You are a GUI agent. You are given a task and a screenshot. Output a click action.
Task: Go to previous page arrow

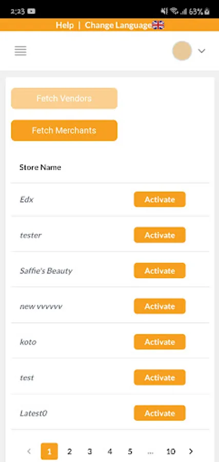point(29,451)
